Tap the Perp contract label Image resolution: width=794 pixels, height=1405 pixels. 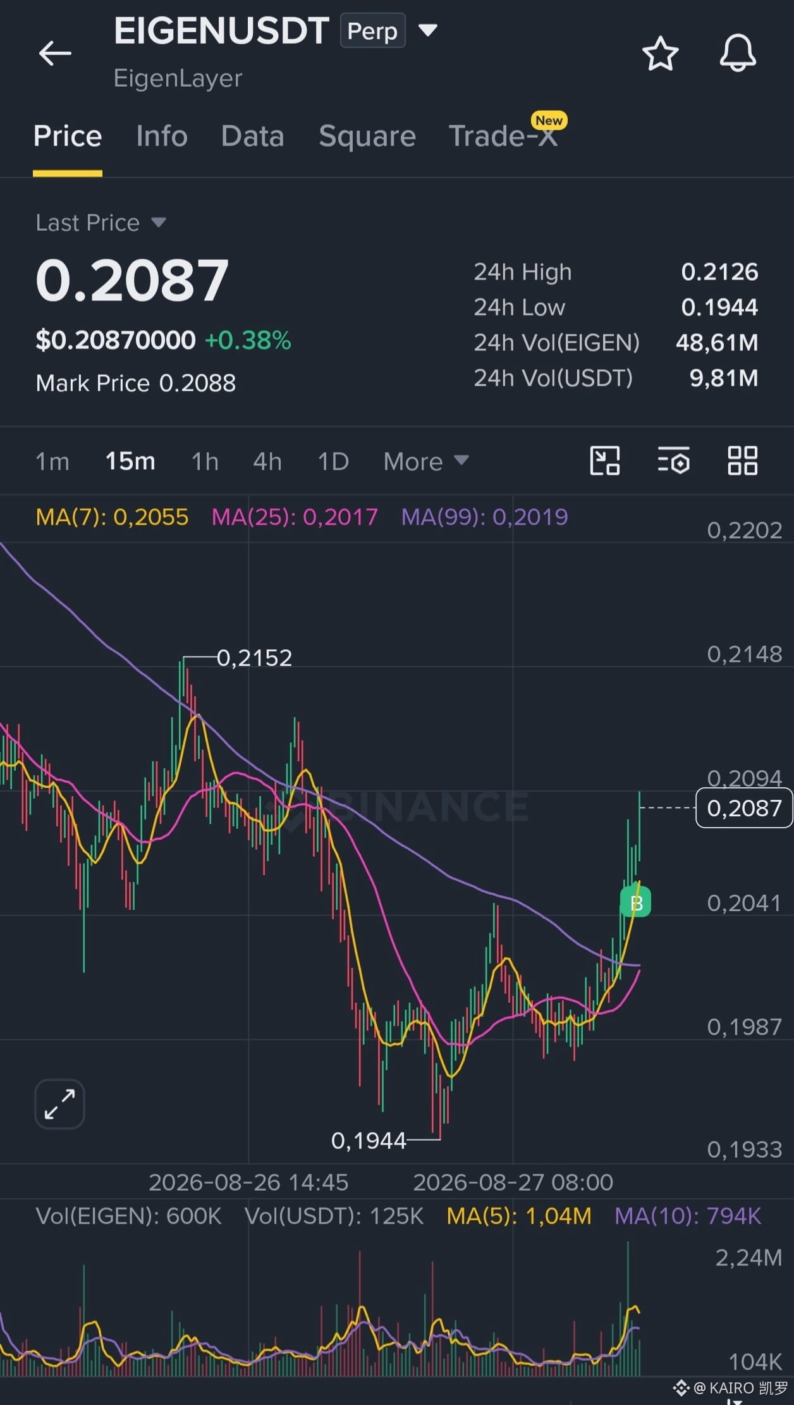[x=372, y=30]
